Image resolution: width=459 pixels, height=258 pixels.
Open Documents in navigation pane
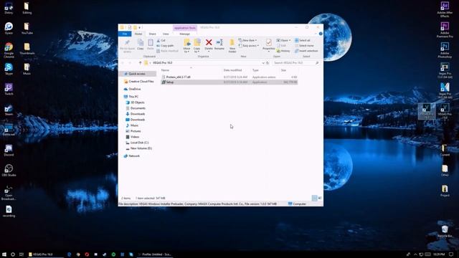pyautogui.click(x=138, y=108)
